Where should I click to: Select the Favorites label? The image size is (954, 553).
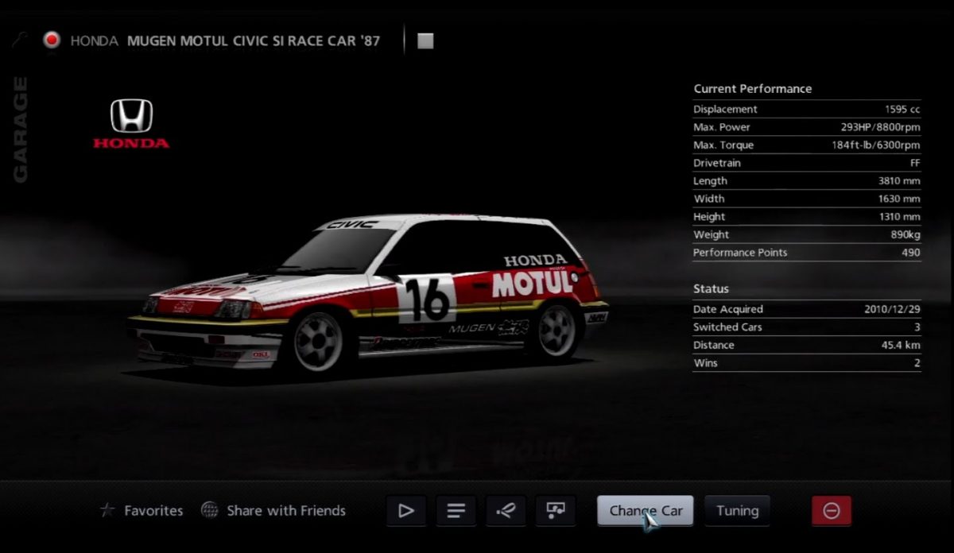click(x=153, y=511)
